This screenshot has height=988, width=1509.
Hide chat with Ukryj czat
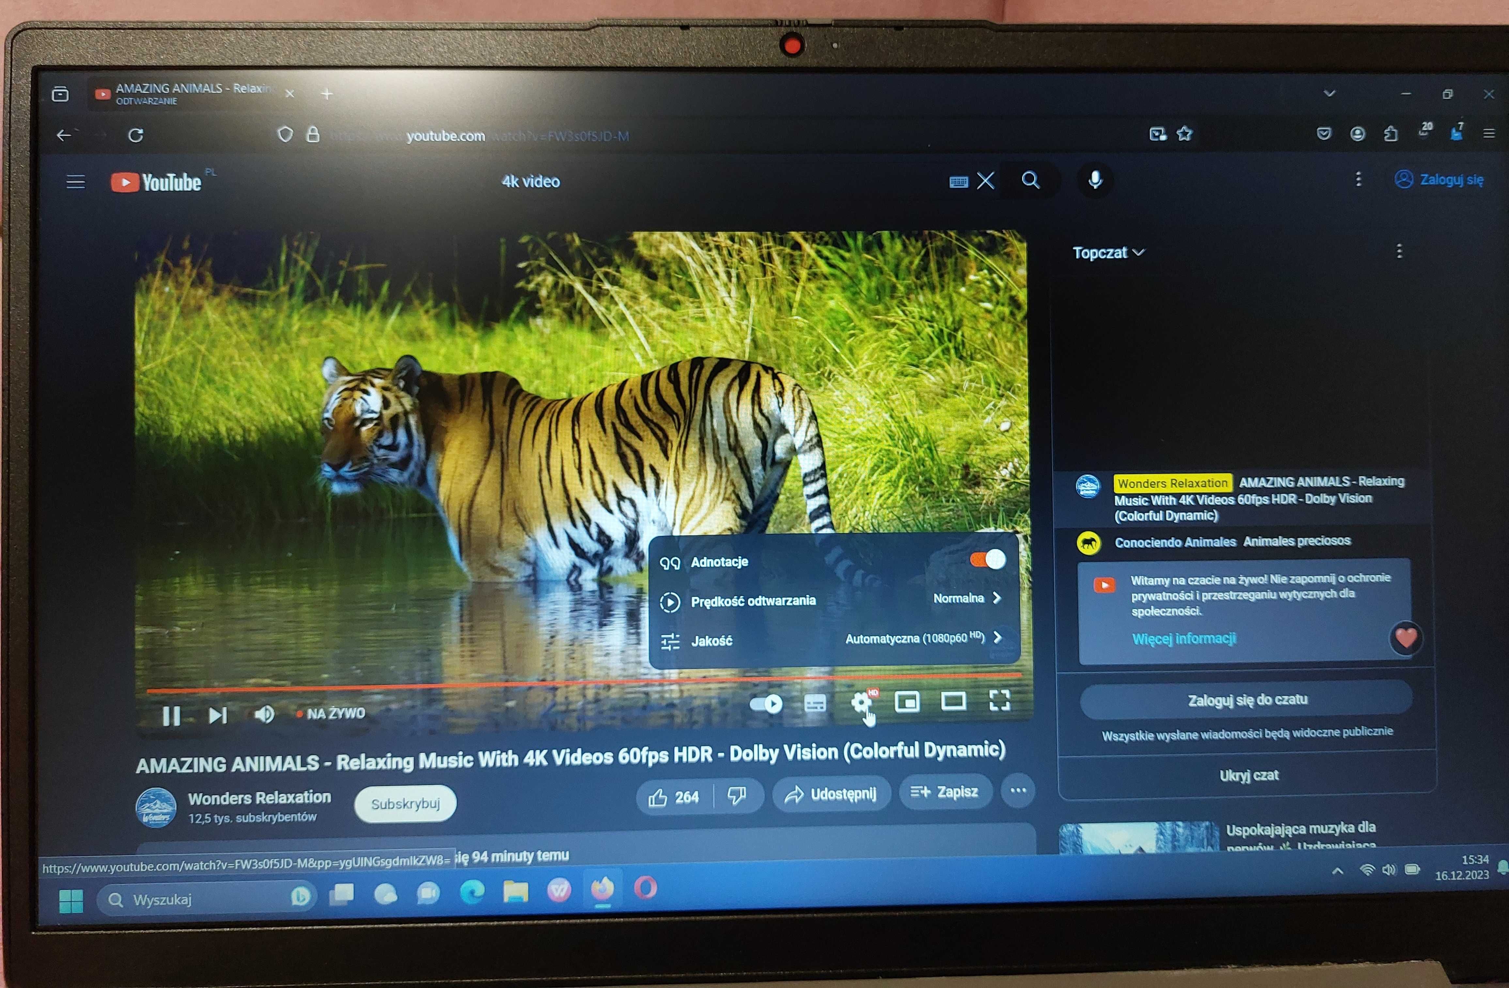1248,775
